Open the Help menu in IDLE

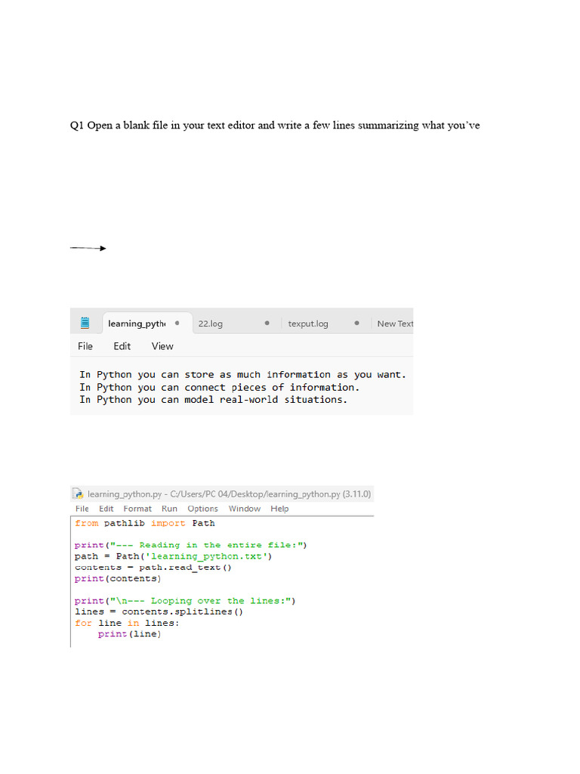(279, 509)
